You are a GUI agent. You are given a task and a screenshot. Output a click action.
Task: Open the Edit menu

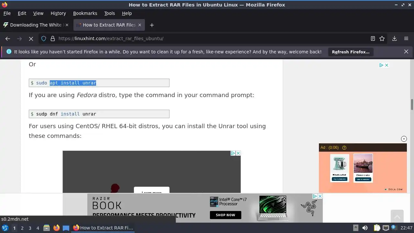coord(22,13)
